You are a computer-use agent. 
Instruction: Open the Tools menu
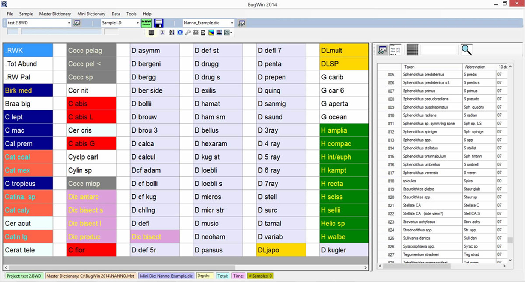pyautogui.click(x=131, y=14)
